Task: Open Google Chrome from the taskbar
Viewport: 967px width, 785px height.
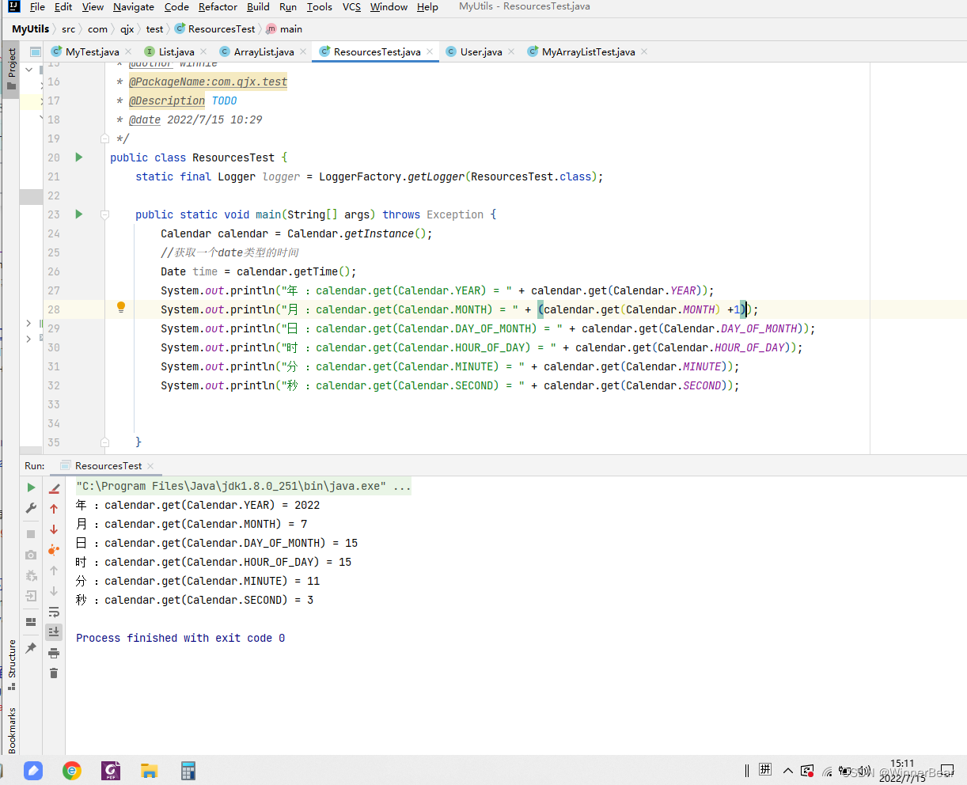Action: 72,771
